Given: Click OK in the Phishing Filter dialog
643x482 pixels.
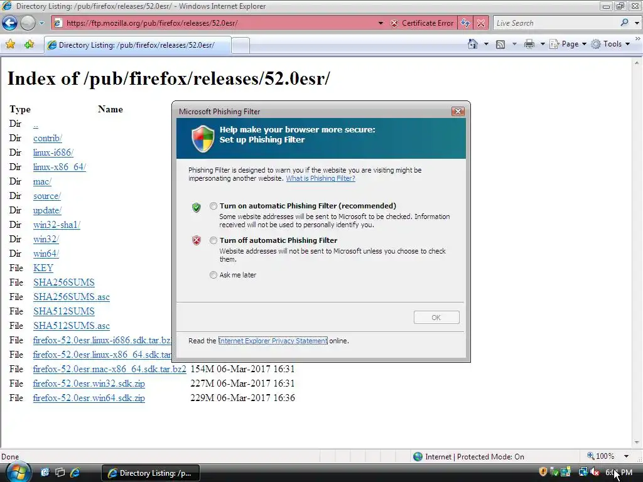Looking at the screenshot, I should click(436, 317).
